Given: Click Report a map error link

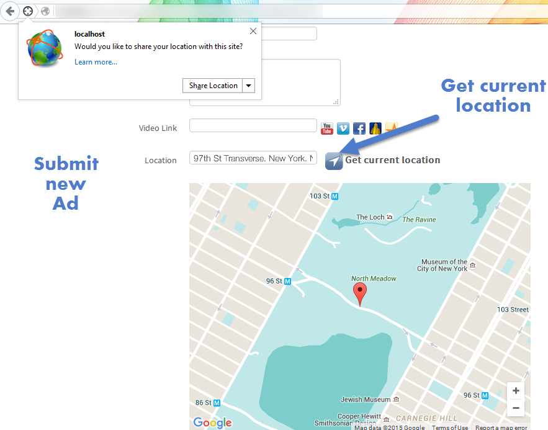Looking at the screenshot, I should 501,427.
